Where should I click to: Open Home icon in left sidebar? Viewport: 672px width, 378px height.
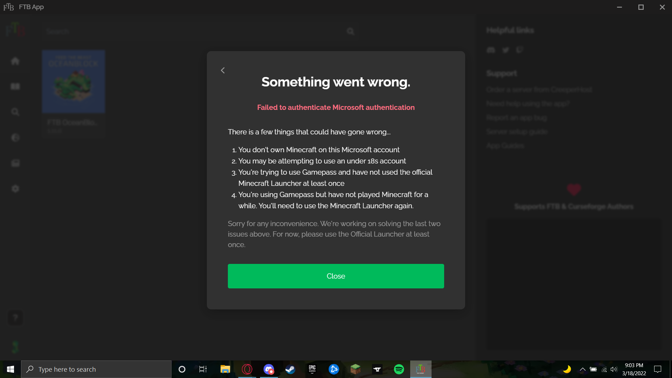pyautogui.click(x=15, y=61)
